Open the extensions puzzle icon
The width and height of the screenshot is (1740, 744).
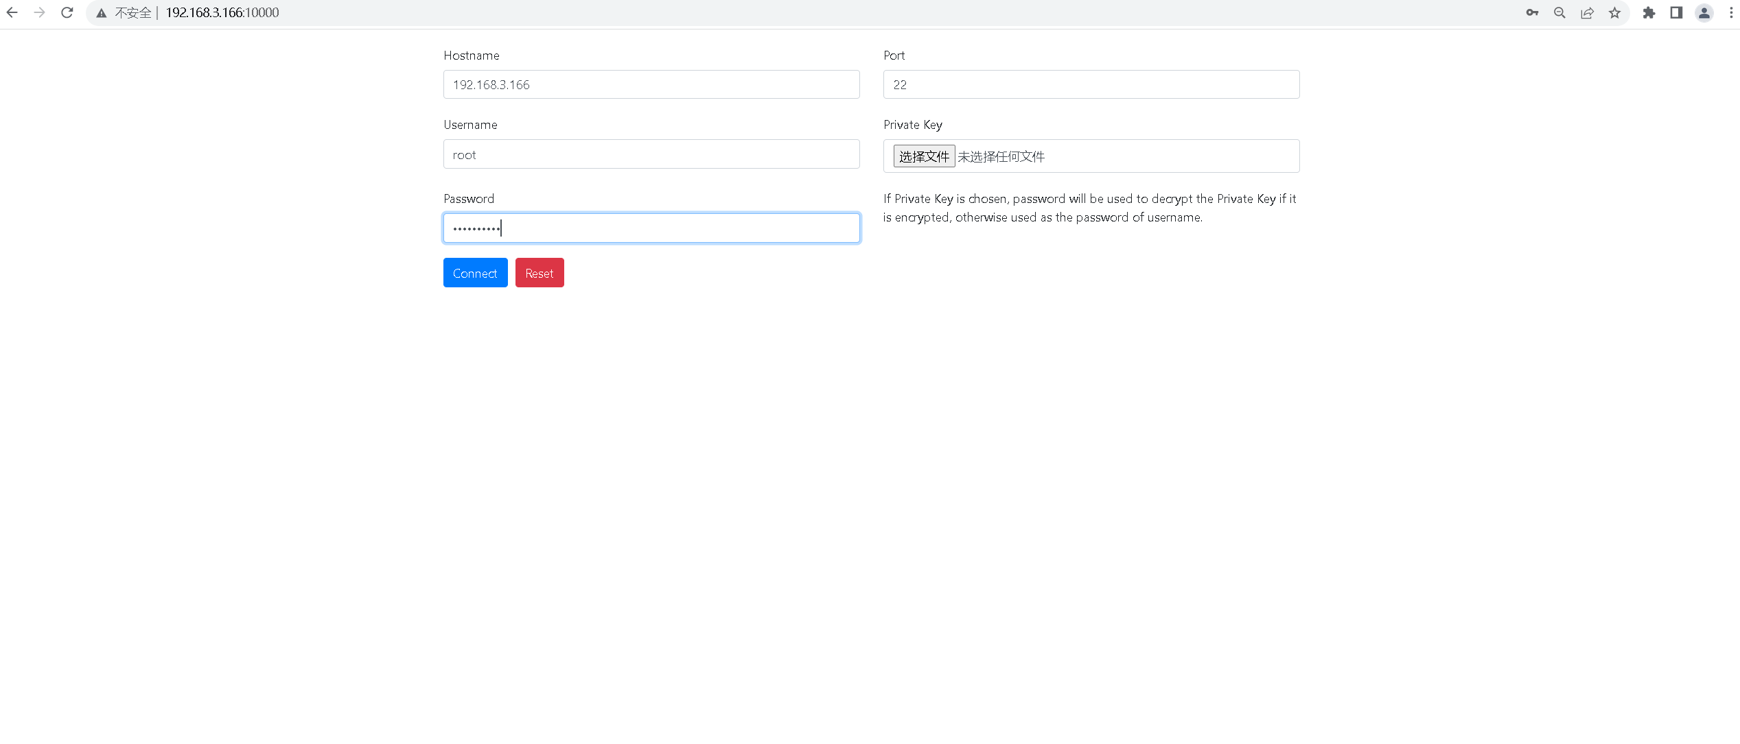pos(1649,12)
